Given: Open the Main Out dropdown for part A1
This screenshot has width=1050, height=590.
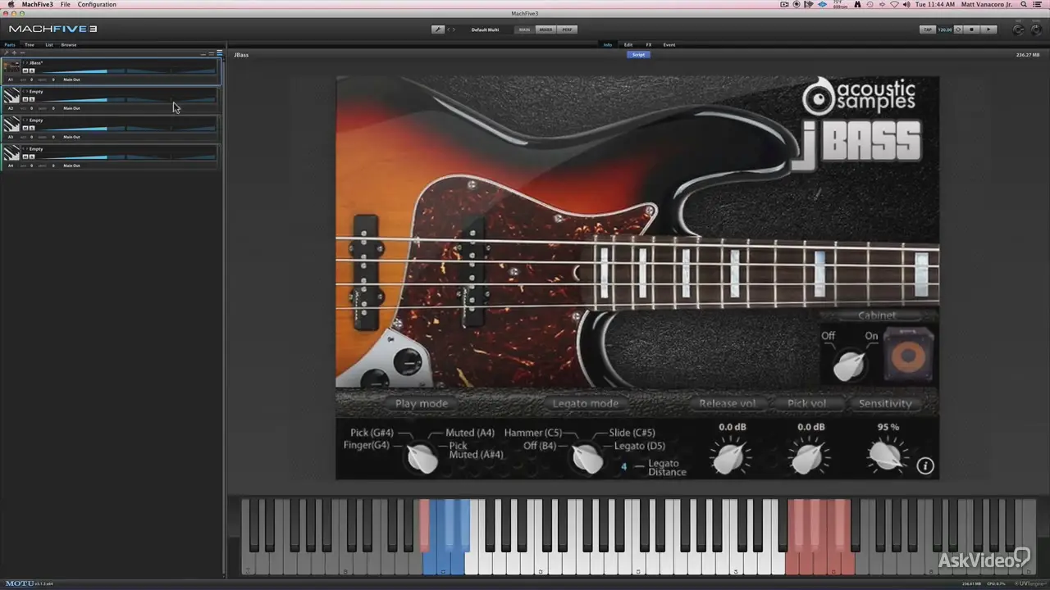Looking at the screenshot, I should coord(72,79).
